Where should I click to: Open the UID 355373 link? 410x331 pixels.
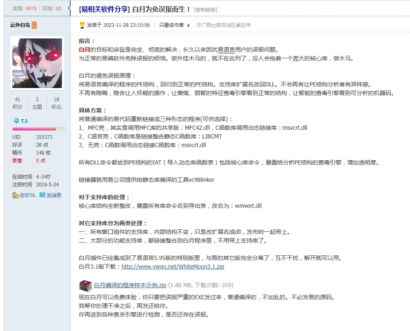[x=44, y=137]
